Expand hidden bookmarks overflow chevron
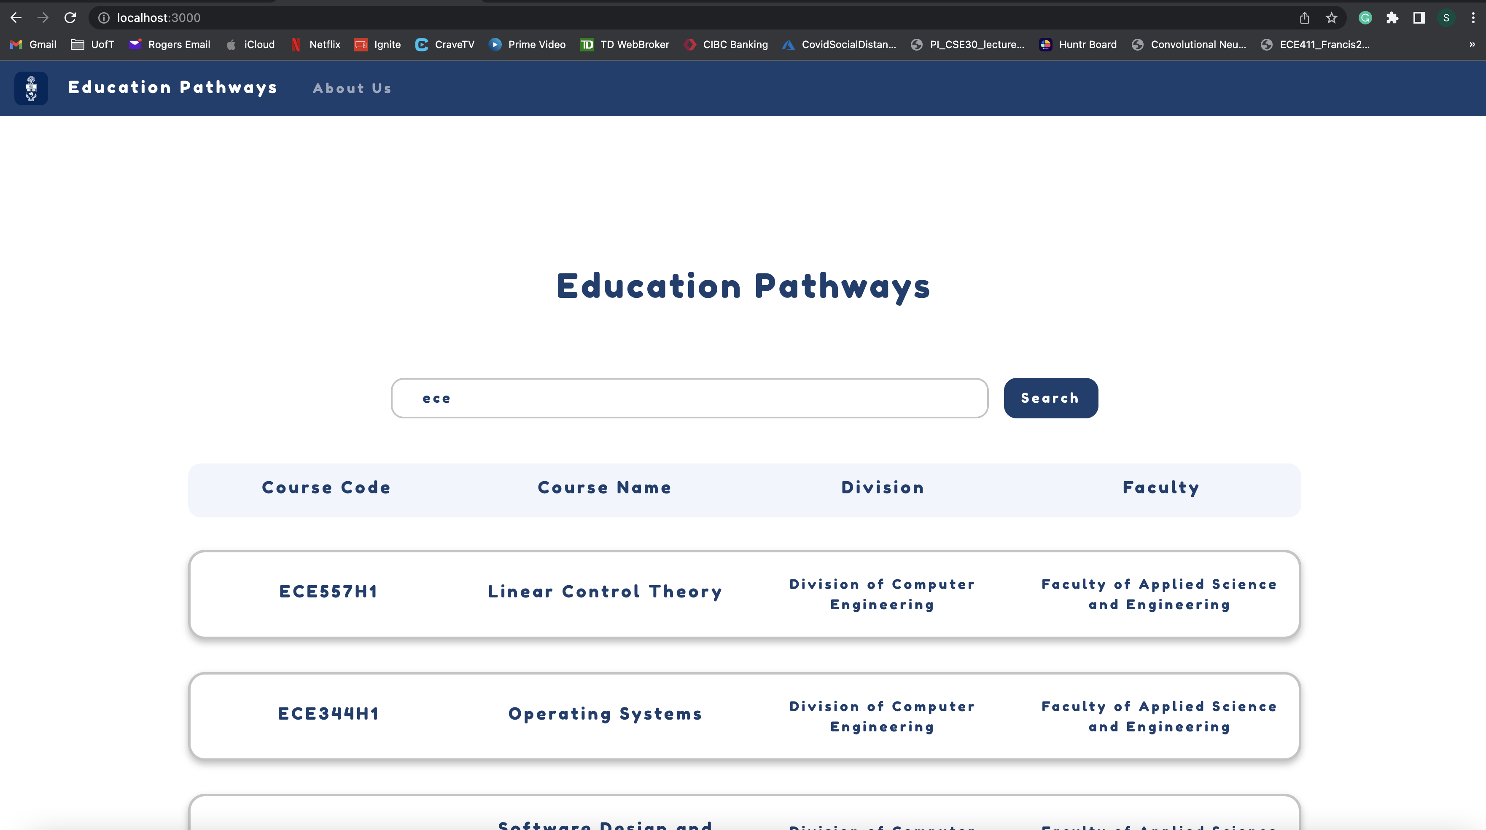The height and width of the screenshot is (830, 1486). tap(1472, 44)
